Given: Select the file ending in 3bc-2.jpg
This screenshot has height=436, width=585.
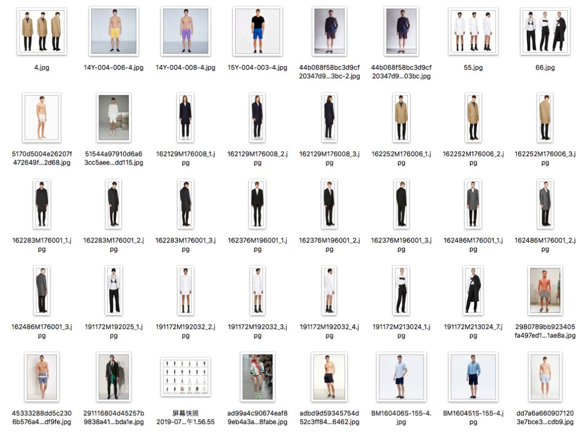Looking at the screenshot, I should (x=329, y=31).
